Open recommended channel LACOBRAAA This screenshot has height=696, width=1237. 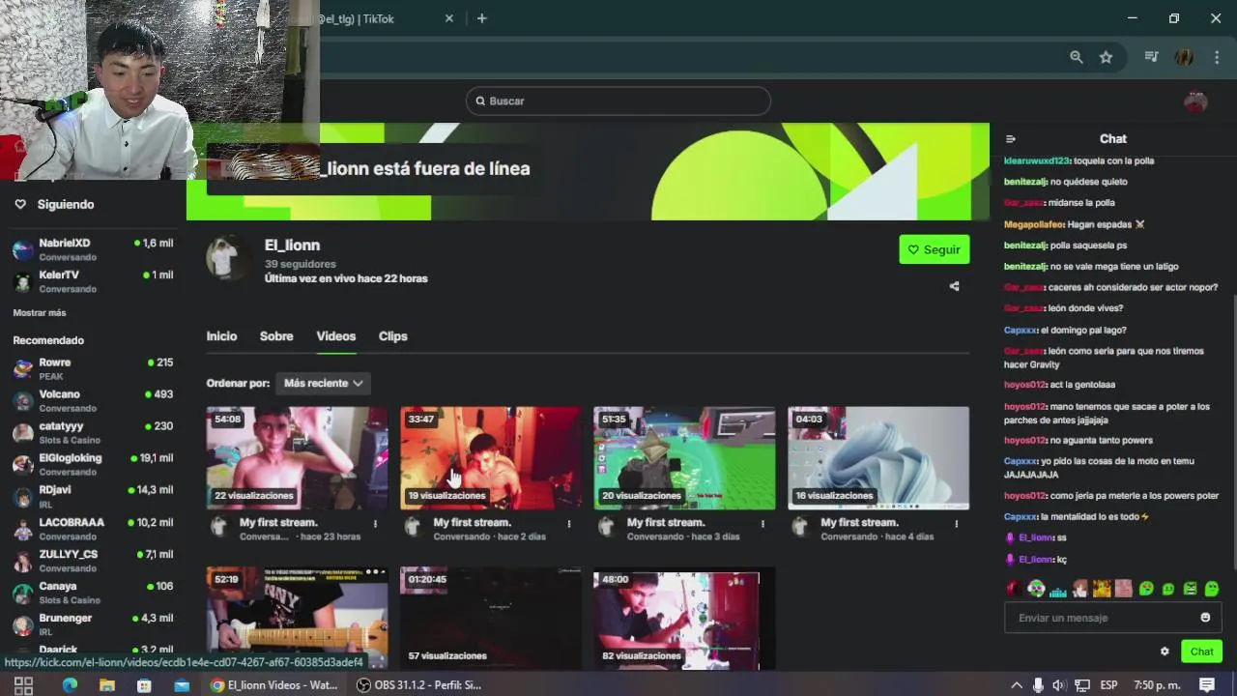click(x=93, y=529)
